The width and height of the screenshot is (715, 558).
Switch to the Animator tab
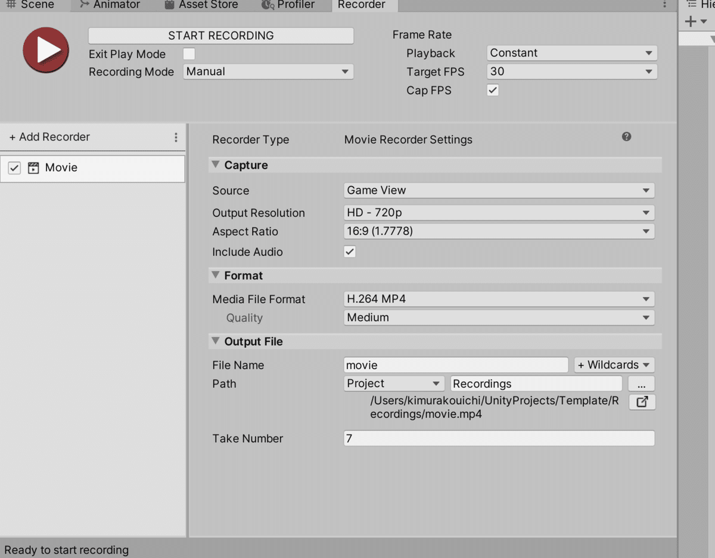110,5
